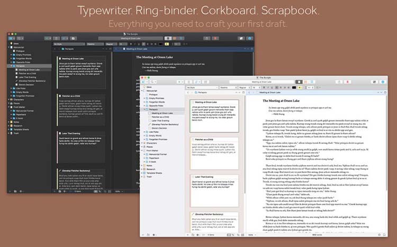The height and width of the screenshot is (247, 397).
Task: Open the blue Inspector info icon in light window
Action: (383, 82)
